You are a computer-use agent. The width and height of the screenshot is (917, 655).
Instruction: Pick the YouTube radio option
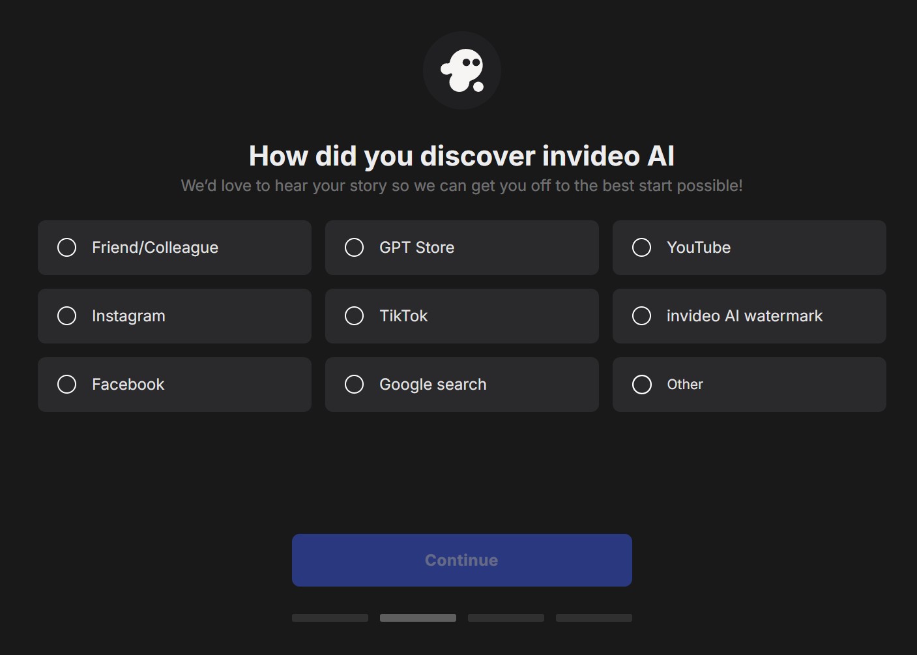pos(749,248)
